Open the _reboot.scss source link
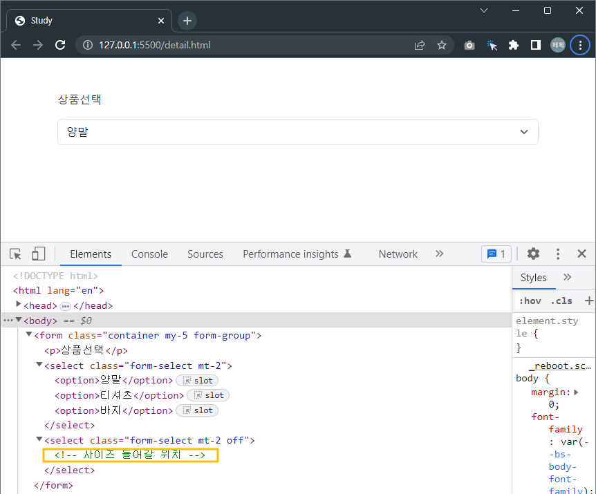Viewport: 596px width, 494px height. tap(560, 366)
